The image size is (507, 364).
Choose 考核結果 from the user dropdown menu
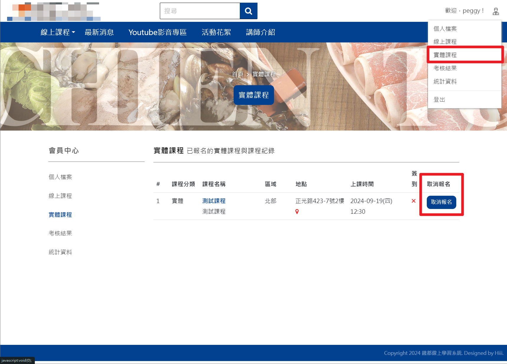(445, 68)
